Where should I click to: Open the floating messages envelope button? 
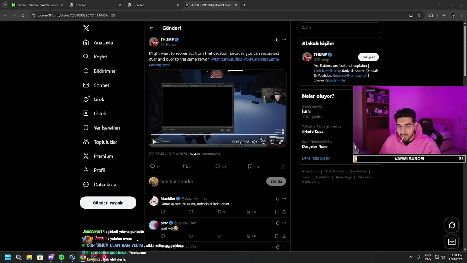point(452,242)
